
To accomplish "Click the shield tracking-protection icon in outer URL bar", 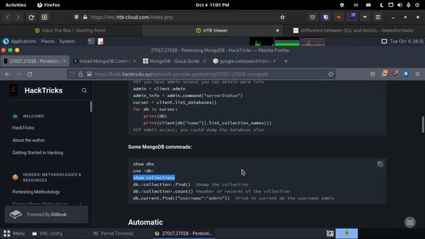I will (76, 17).
